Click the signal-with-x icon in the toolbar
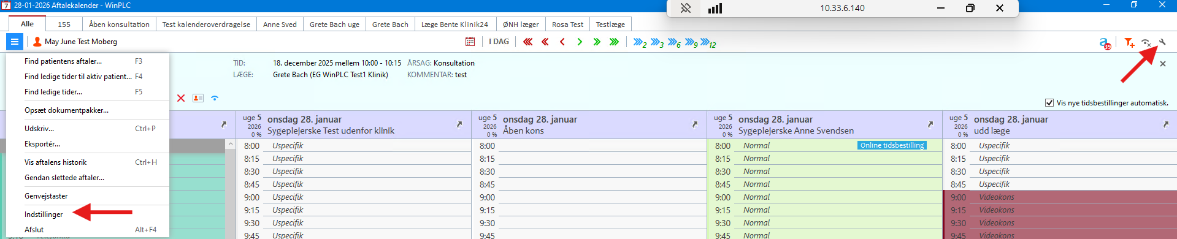Image resolution: width=1177 pixels, height=239 pixels. coord(1146,42)
